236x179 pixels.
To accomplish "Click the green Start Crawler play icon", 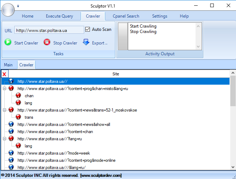I will click(8, 42).
